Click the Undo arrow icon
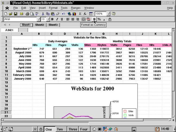The width and height of the screenshot is (176, 132). coord(64,14)
